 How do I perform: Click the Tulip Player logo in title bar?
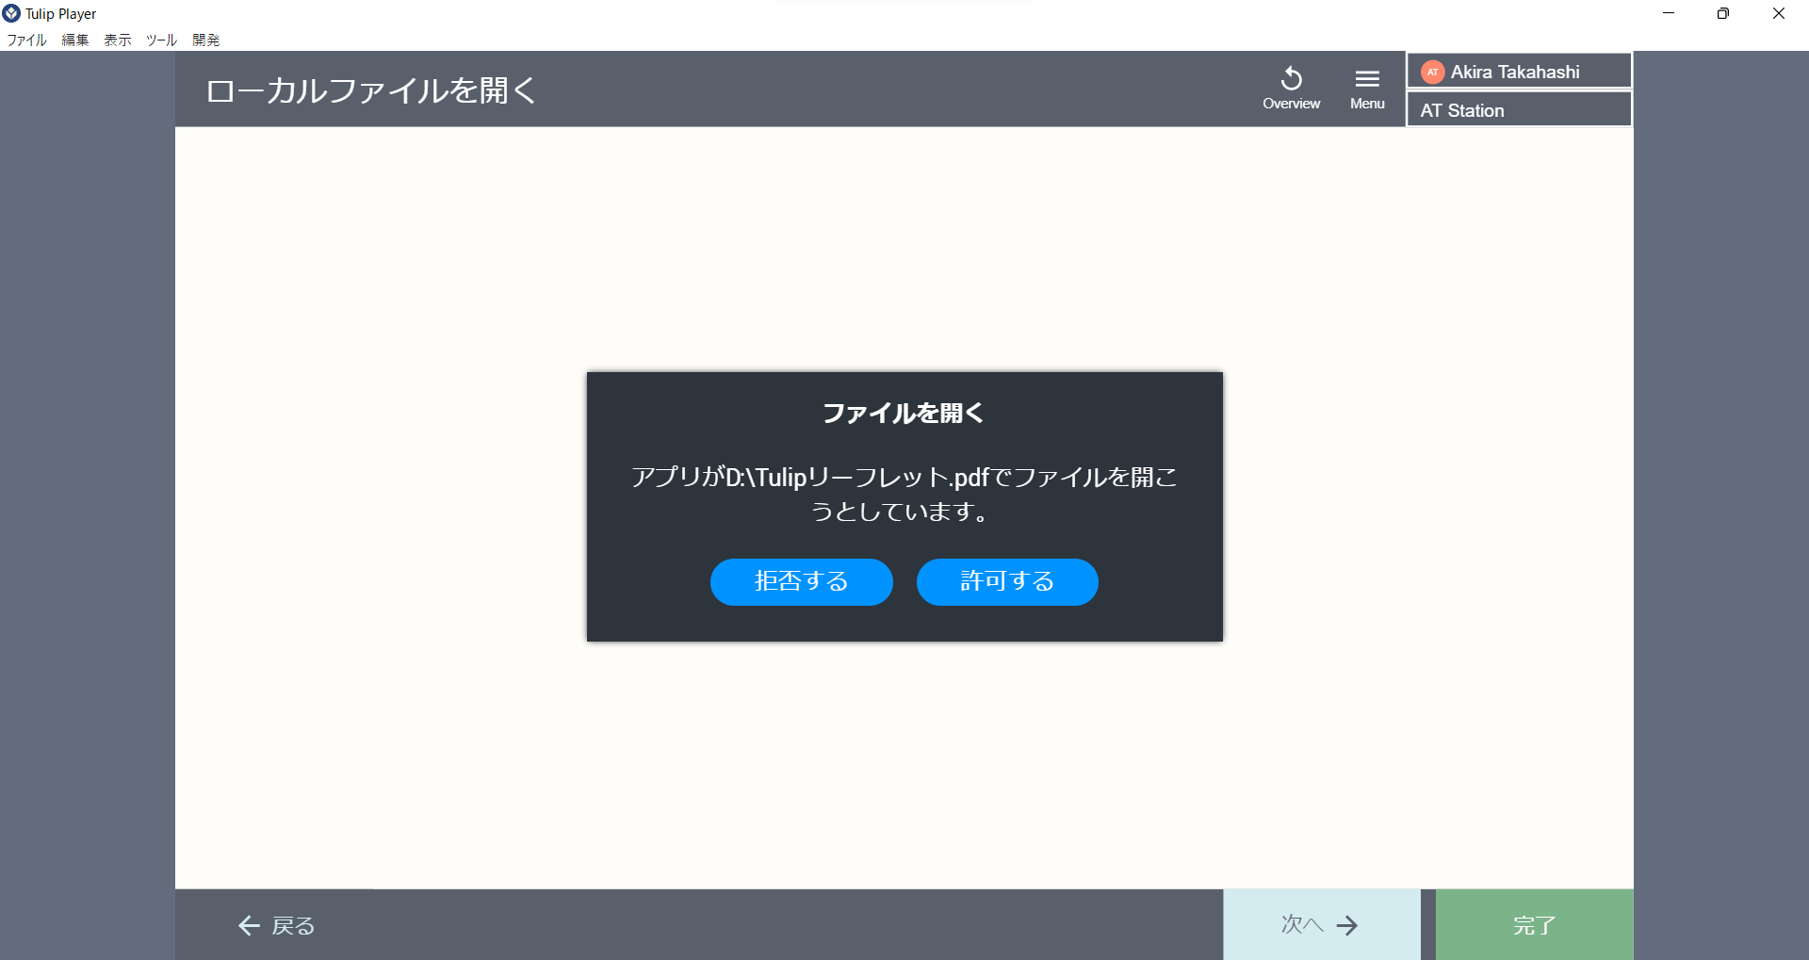click(11, 13)
